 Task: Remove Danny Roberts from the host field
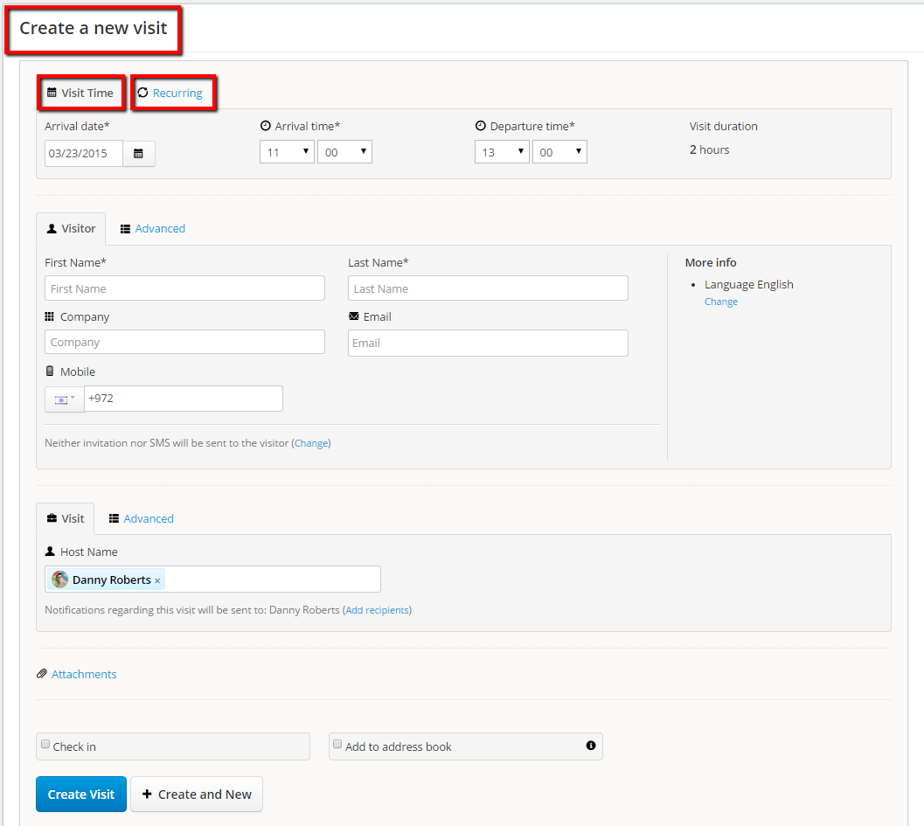[x=157, y=580]
